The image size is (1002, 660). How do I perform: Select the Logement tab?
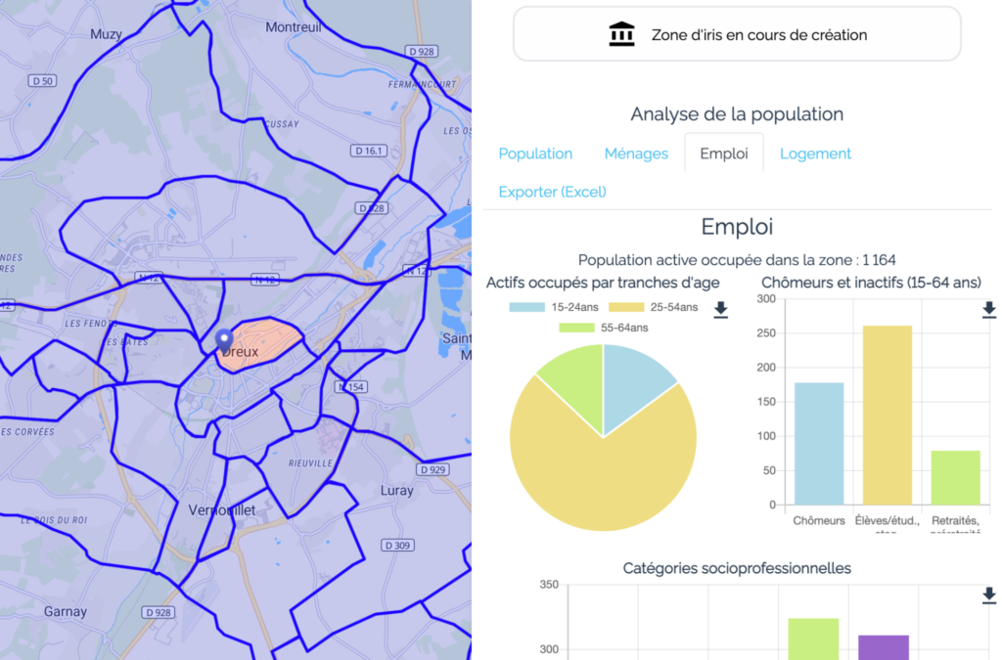pos(815,154)
